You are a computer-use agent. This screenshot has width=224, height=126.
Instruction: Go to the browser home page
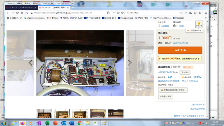pos(22,13)
